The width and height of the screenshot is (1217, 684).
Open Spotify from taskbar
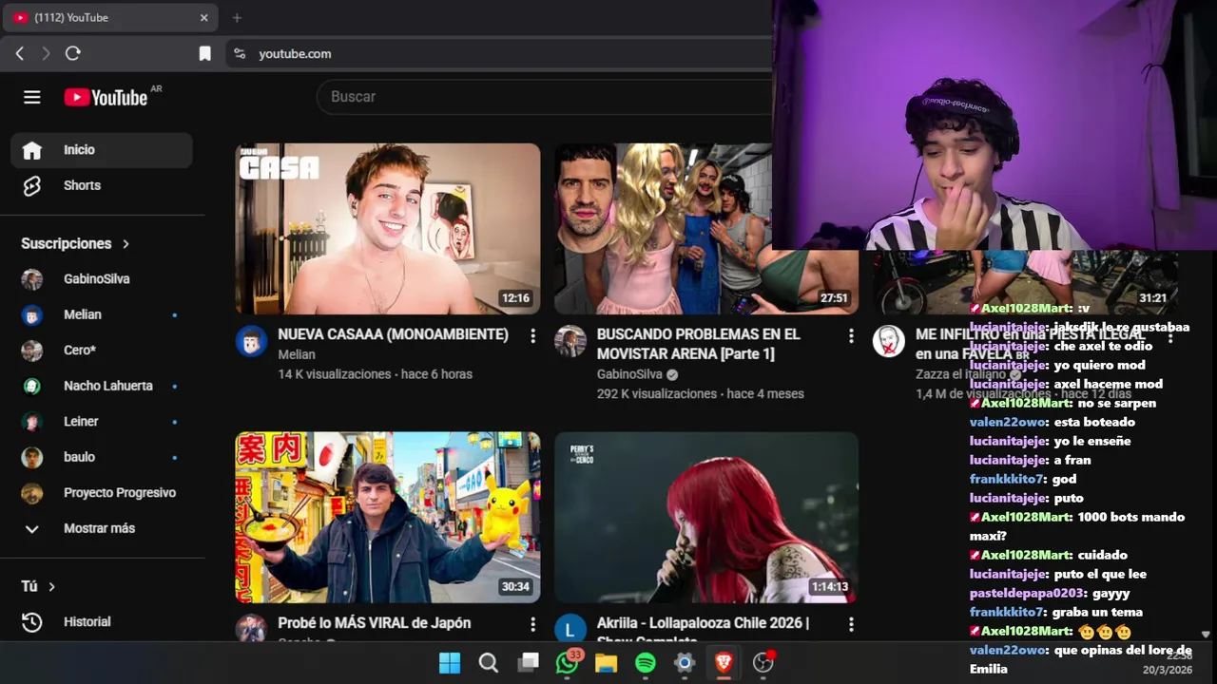click(646, 663)
